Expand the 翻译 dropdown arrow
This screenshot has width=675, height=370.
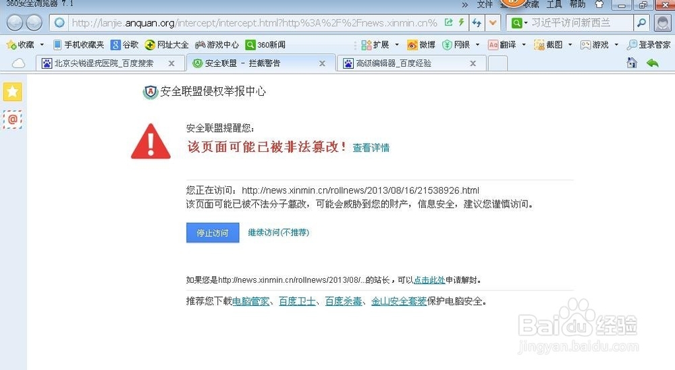tap(524, 45)
